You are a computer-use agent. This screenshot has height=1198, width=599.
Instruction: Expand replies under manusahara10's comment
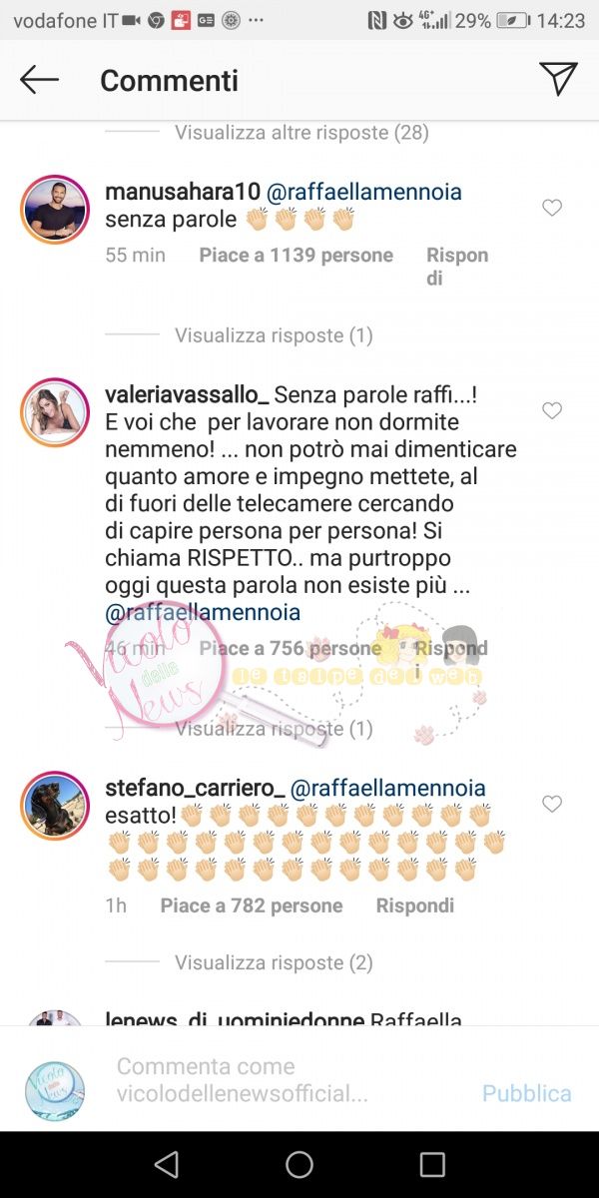coord(274,335)
